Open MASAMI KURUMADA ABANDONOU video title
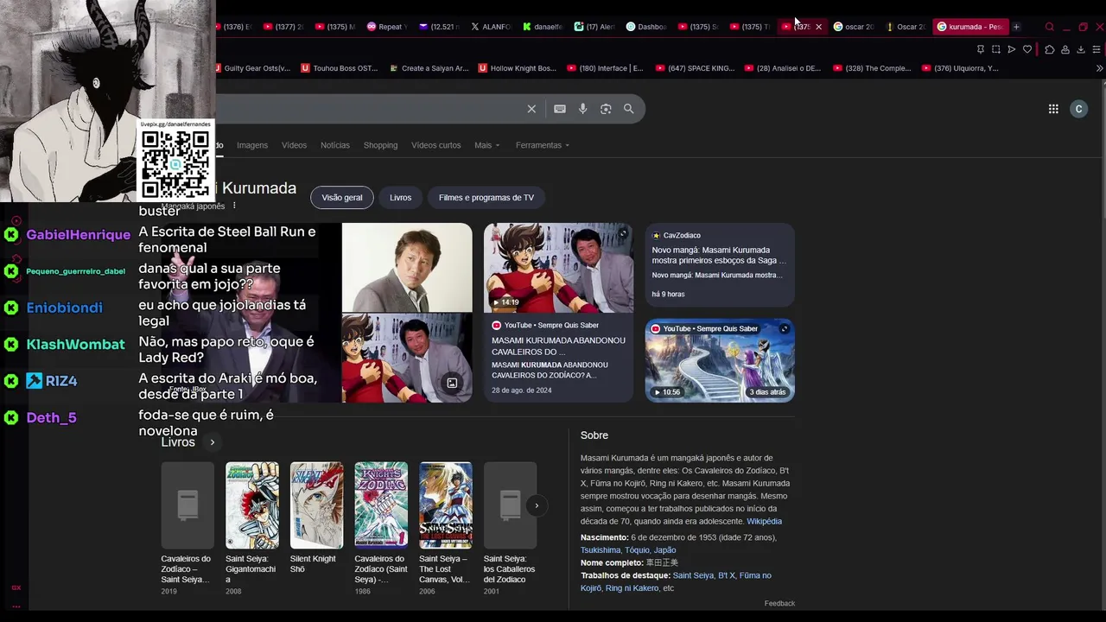 (558, 346)
